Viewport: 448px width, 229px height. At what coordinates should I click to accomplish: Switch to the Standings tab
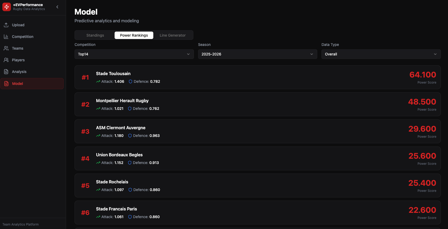click(x=95, y=35)
